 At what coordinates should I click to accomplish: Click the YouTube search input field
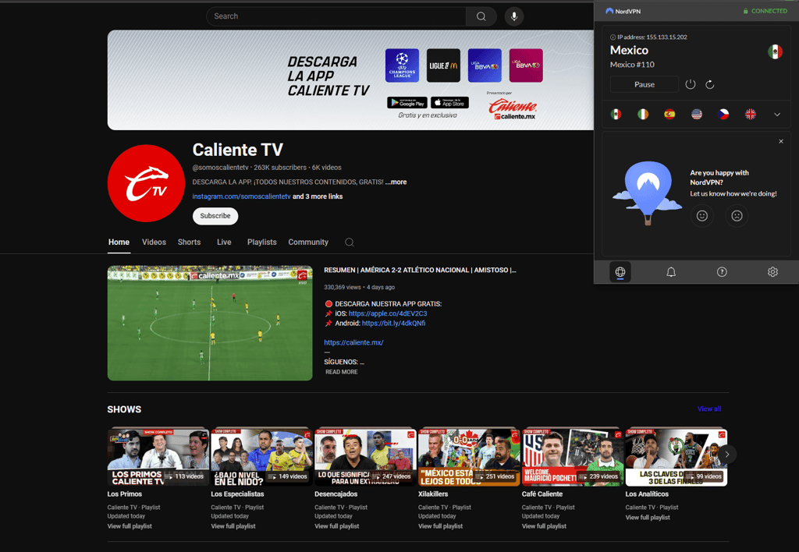(336, 16)
